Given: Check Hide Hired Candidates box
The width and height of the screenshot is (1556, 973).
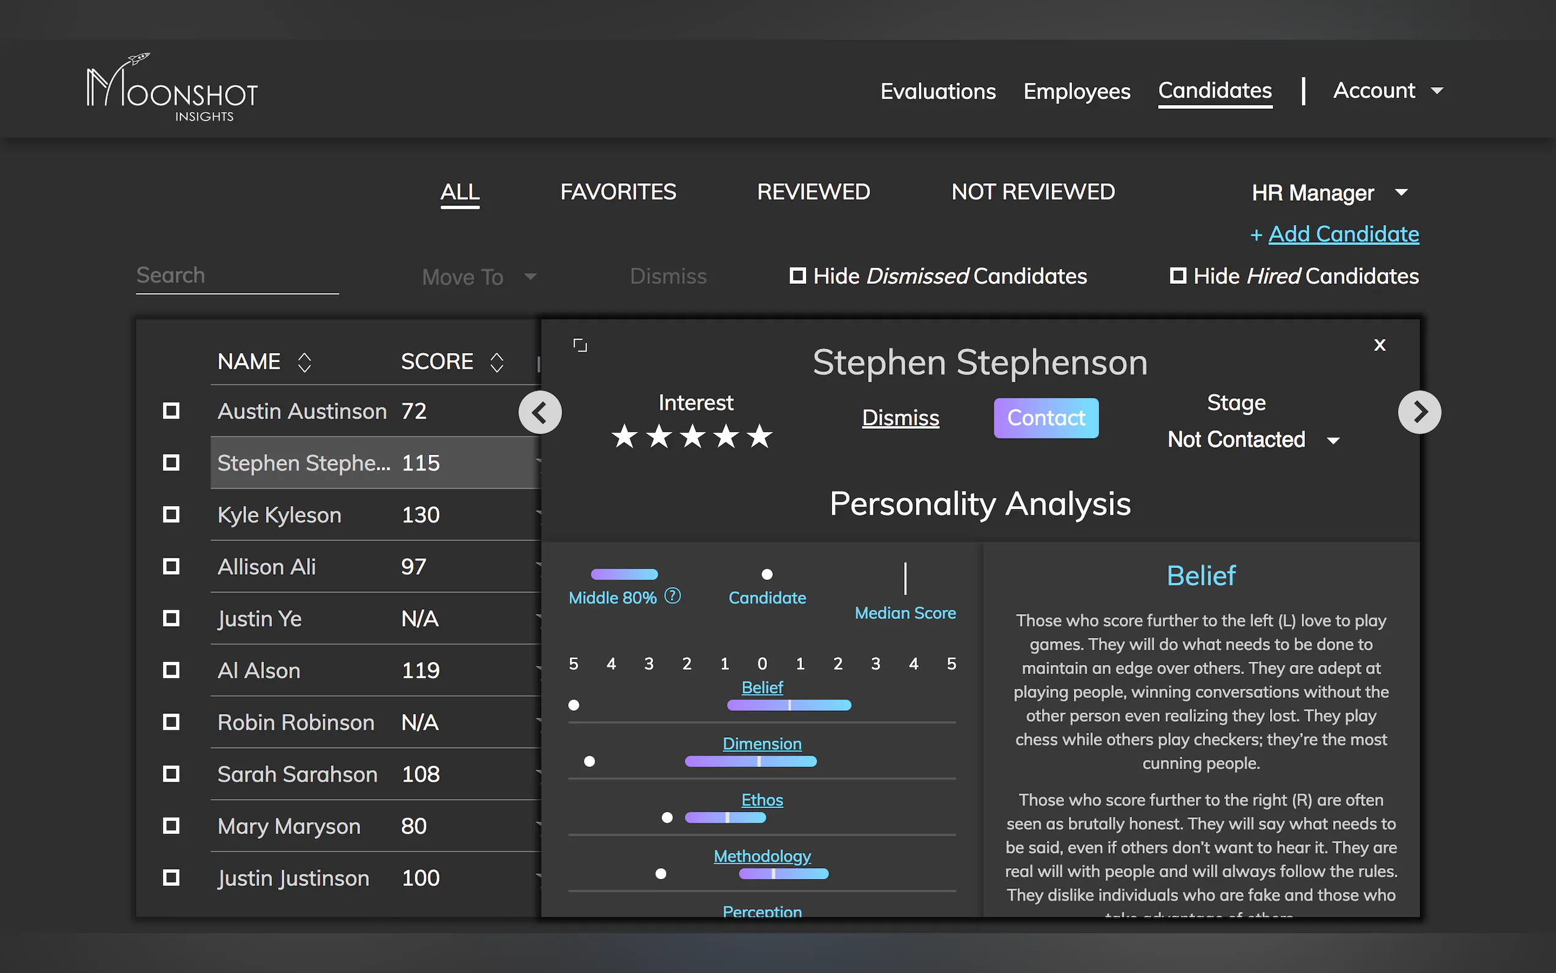Looking at the screenshot, I should 1178,276.
